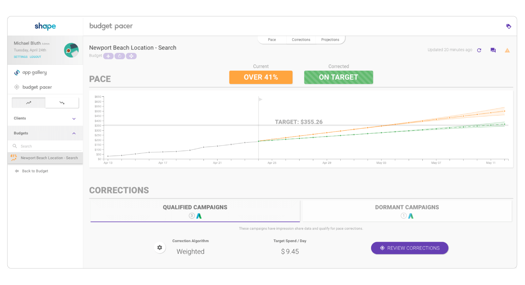Click the orange warning triangle icon
The image size is (525, 285).
[x=507, y=50]
